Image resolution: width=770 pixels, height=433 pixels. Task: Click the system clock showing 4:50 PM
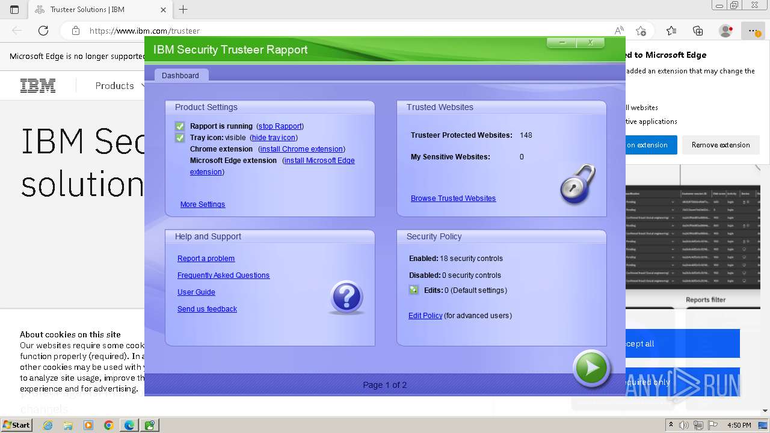[739, 425]
